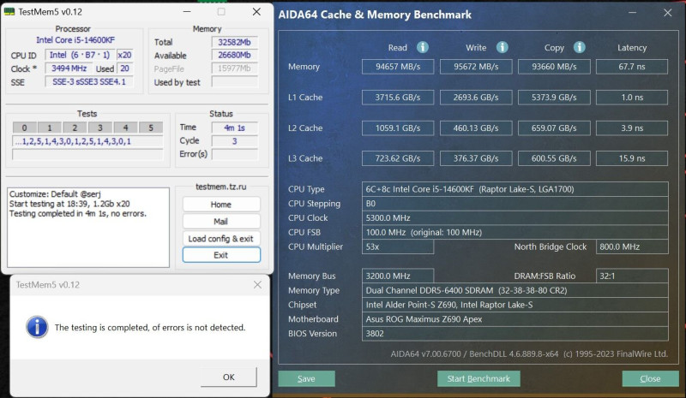Click the empty Used by test field
Image resolution: width=686 pixels, height=398 pixels.
(234, 81)
